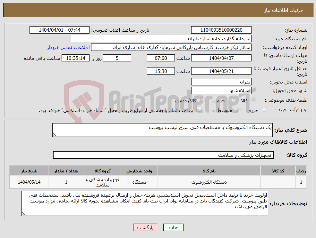The image size is (316, 238).
Task: Click request creator name field
Action: coord(171,47)
